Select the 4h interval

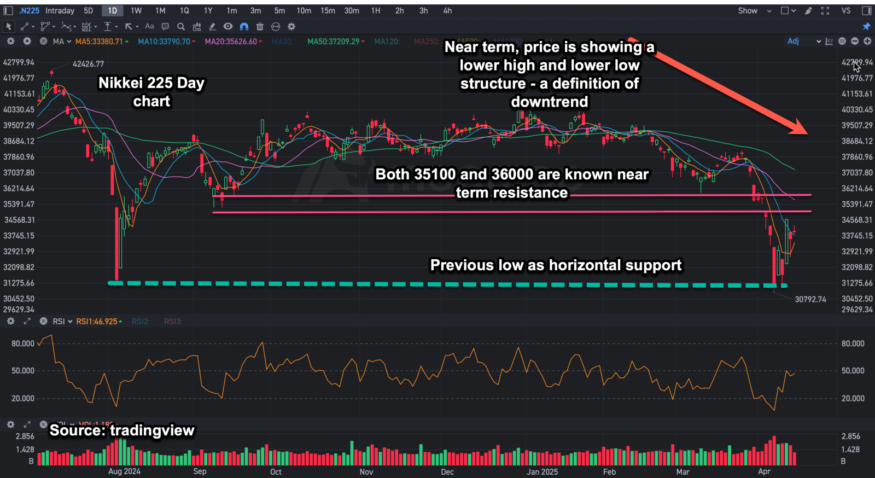pyautogui.click(x=447, y=10)
